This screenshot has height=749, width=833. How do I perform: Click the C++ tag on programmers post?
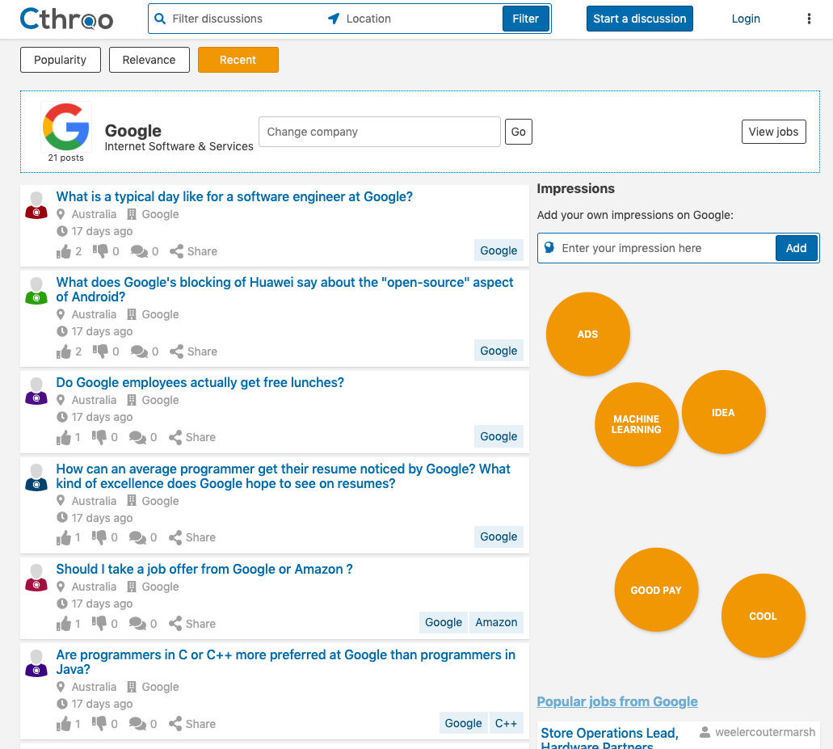506,723
